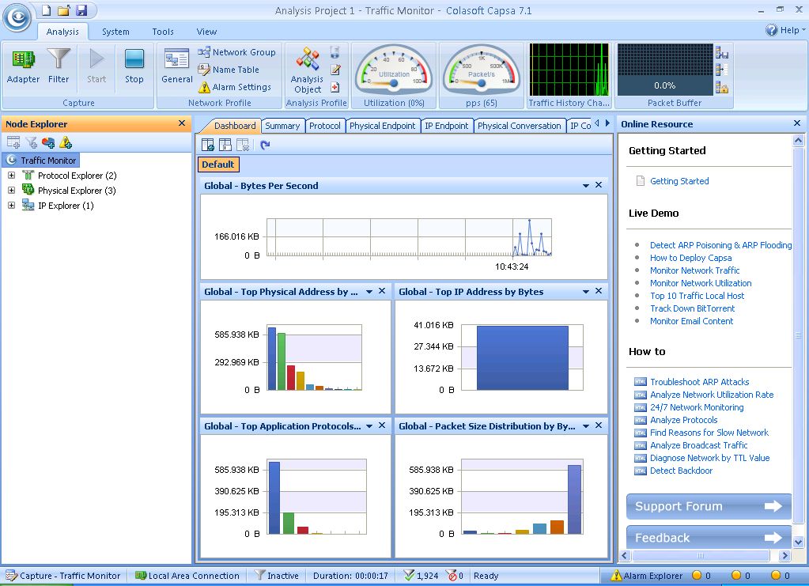The width and height of the screenshot is (809, 586).
Task: Click the Save floppy disk icon
Action: tap(81, 10)
